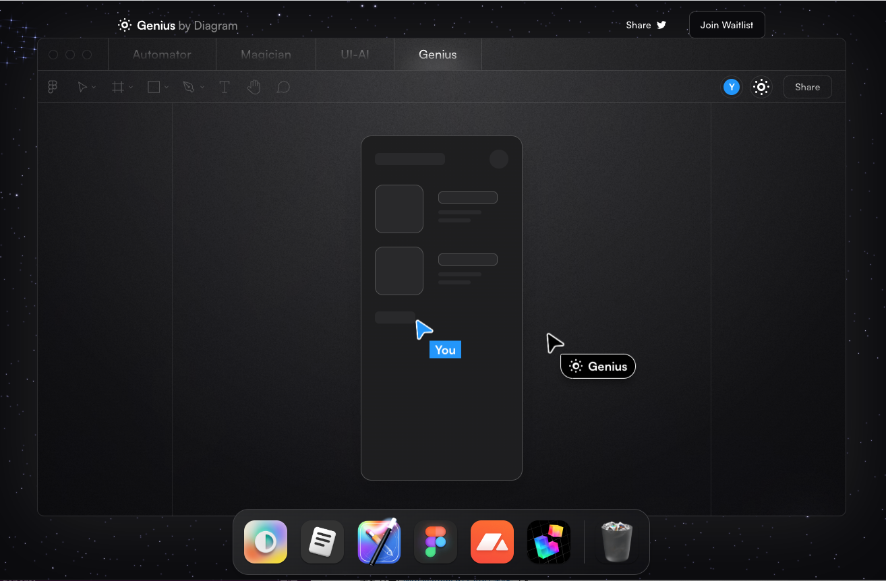Image resolution: width=886 pixels, height=581 pixels.
Task: Switch to the UI-AI tab
Action: tap(355, 55)
